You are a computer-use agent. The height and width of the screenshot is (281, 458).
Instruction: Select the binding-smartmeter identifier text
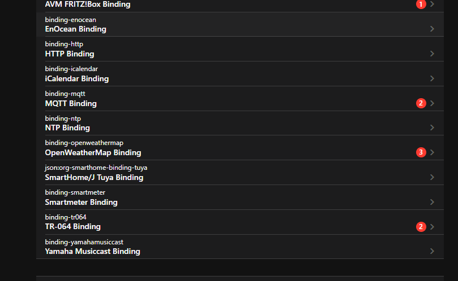click(75, 192)
